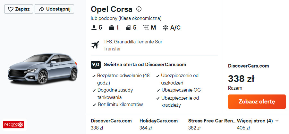This screenshot has height=134, width=289.
Task: Click the 9.0 rating badge
Action: pyautogui.click(x=96, y=64)
